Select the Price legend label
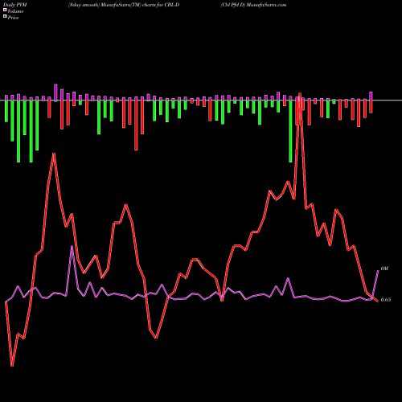 13,18
